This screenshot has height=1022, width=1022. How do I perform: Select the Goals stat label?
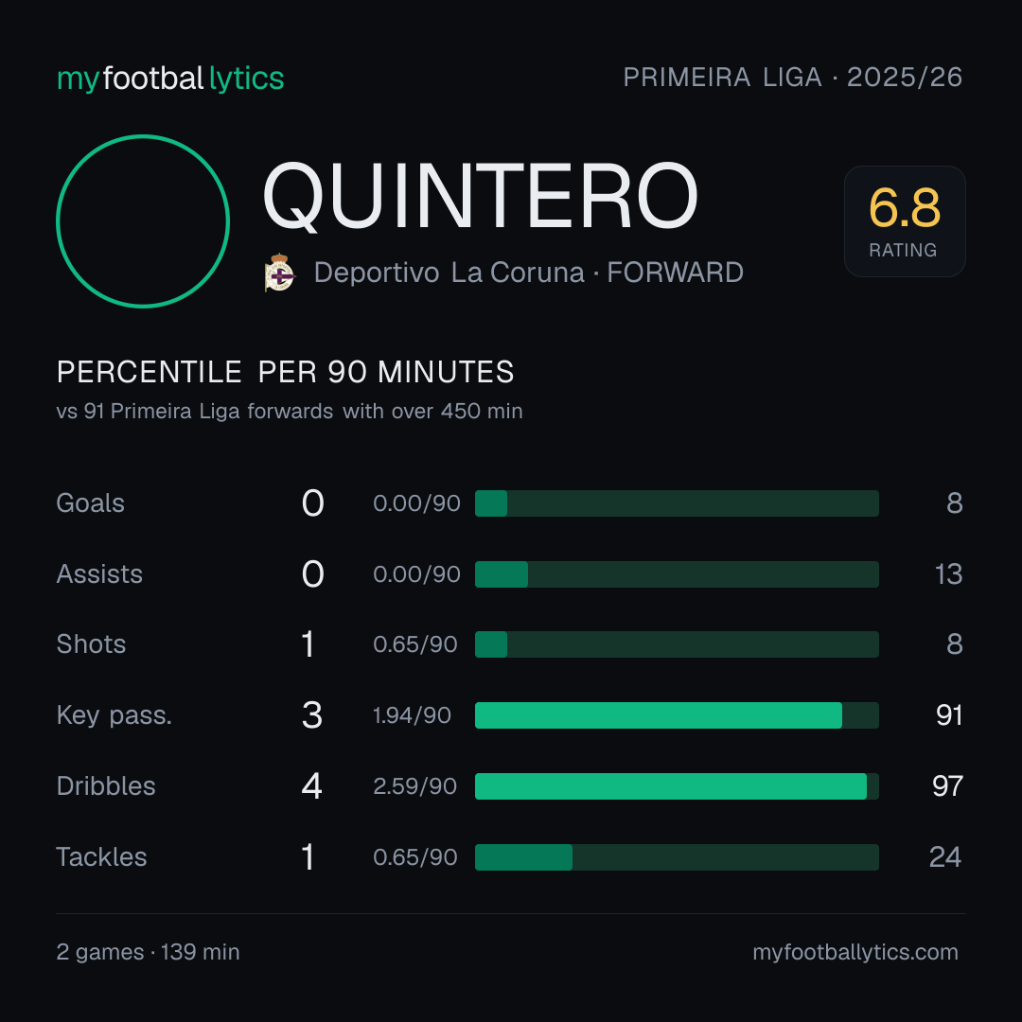pyautogui.click(x=90, y=503)
